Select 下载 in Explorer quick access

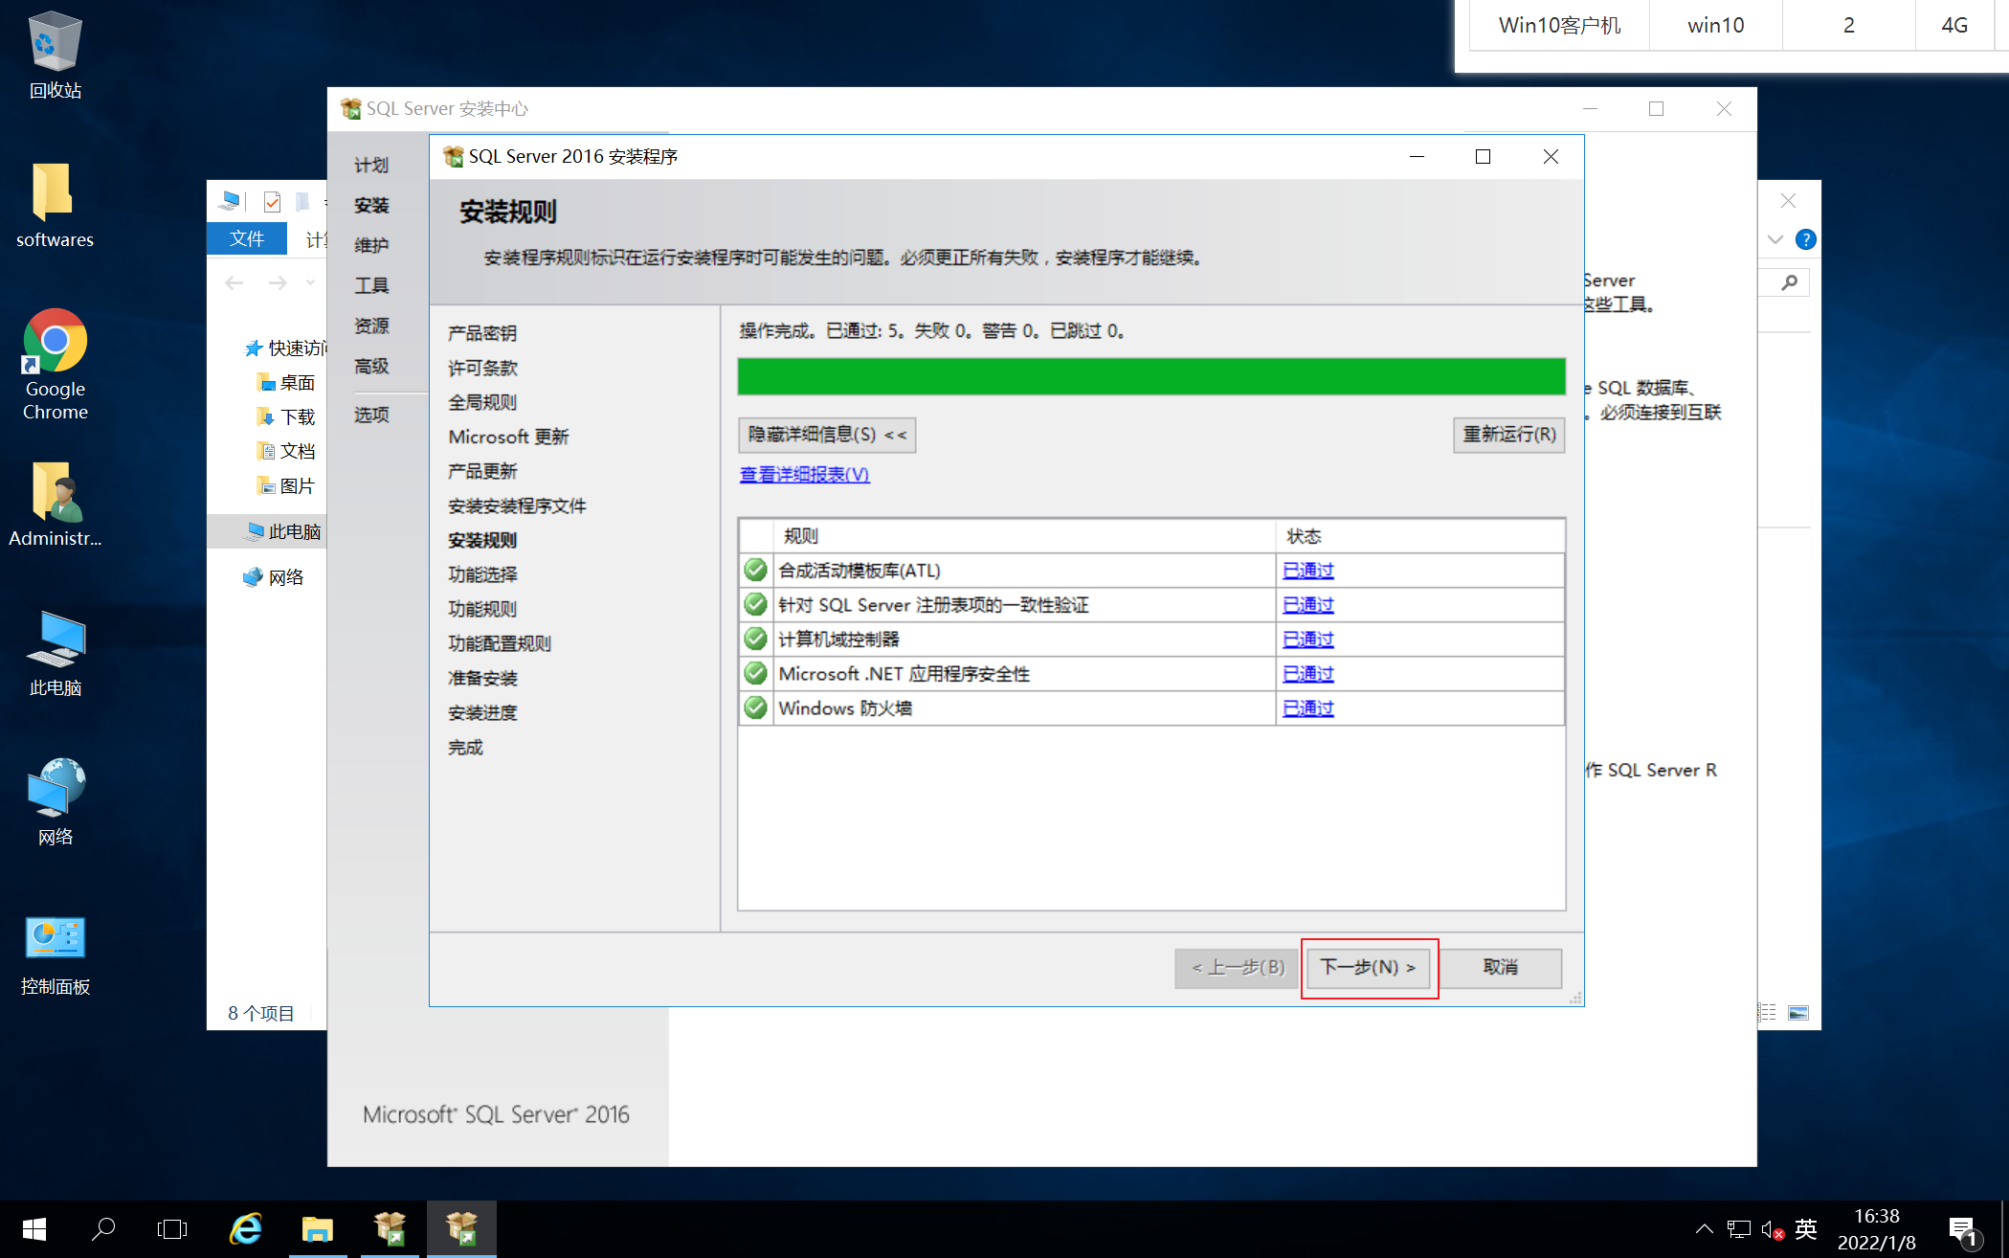coord(286,417)
